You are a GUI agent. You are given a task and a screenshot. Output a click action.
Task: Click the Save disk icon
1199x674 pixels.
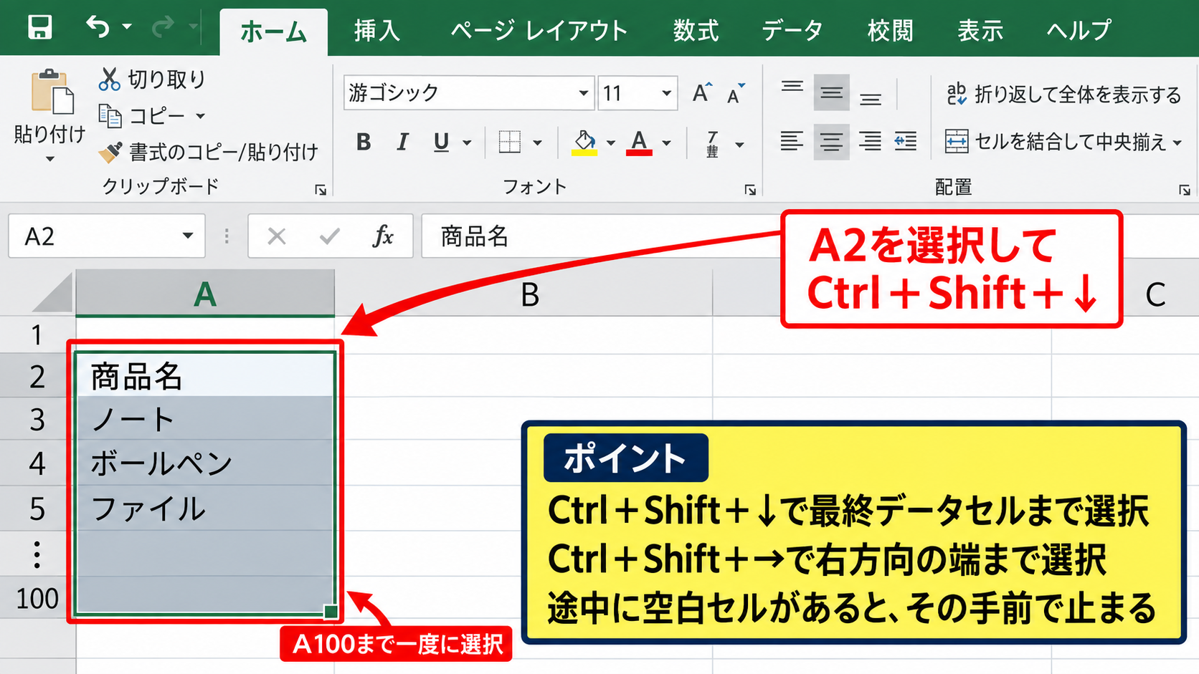pos(39,27)
